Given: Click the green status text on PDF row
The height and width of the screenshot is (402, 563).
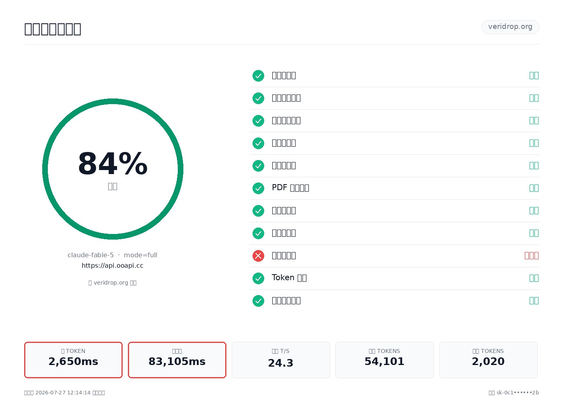Looking at the screenshot, I should (534, 188).
